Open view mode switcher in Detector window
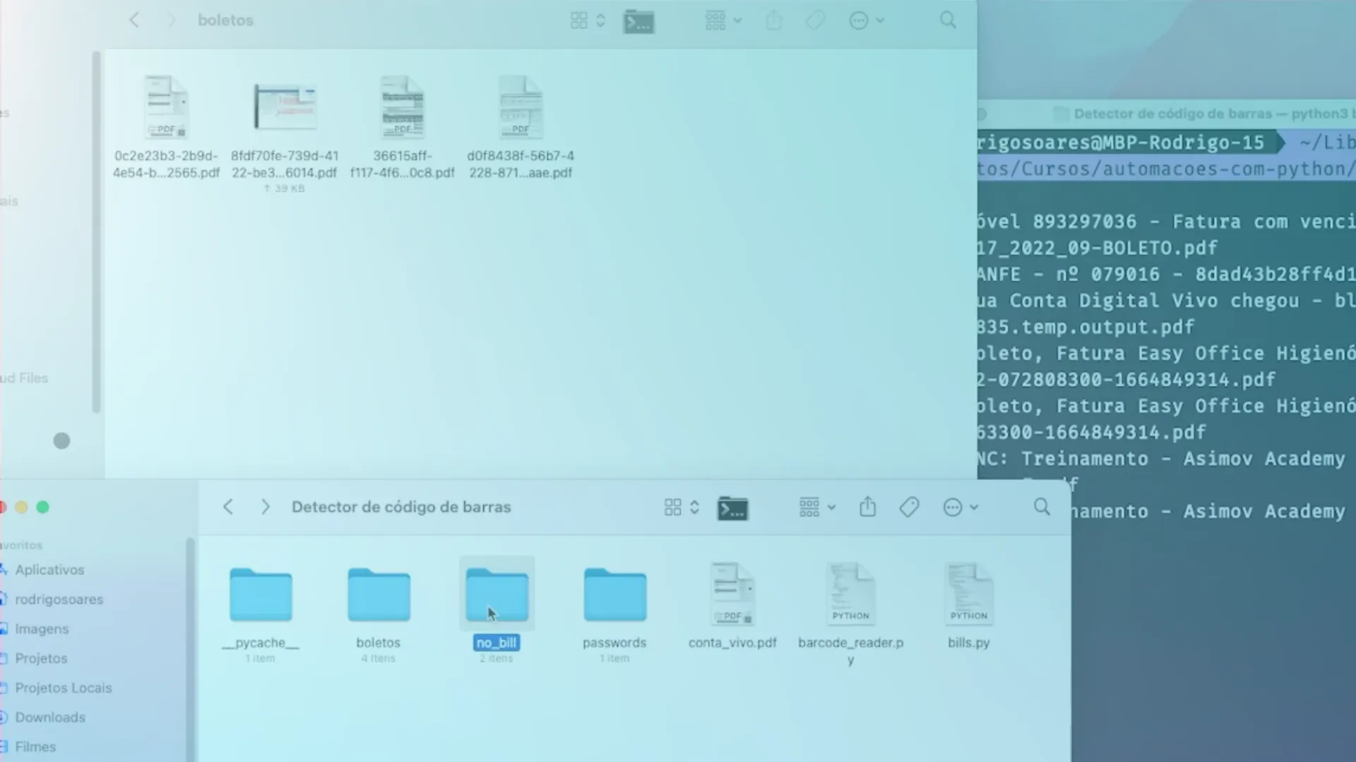The height and width of the screenshot is (762, 1356). point(682,507)
